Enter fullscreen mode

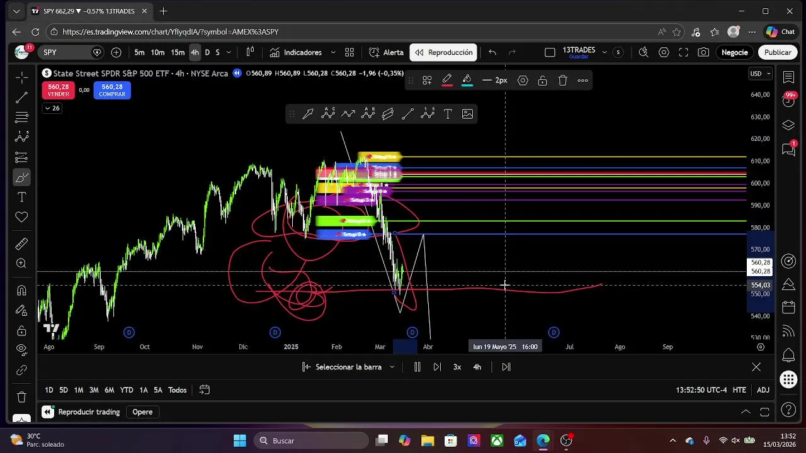tap(683, 52)
